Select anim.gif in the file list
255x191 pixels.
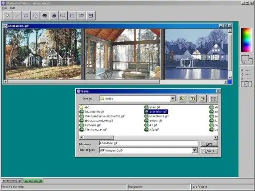[x=152, y=107]
